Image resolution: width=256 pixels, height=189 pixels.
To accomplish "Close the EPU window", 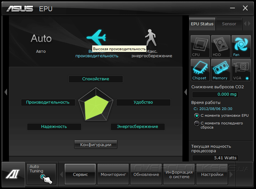I will pos(245,8).
